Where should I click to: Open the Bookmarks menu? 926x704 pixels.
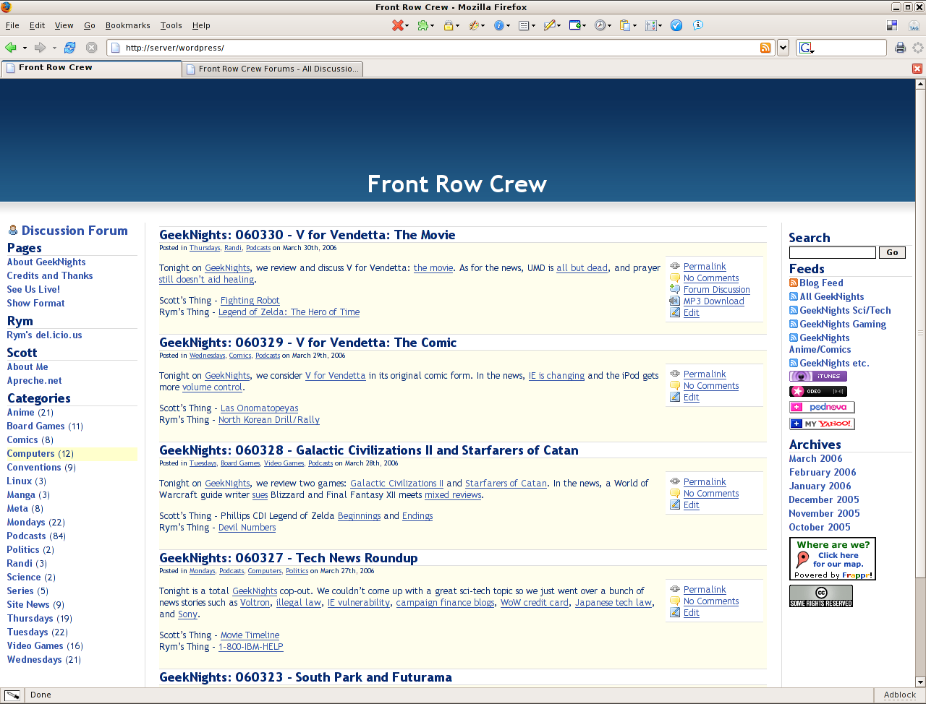click(127, 25)
